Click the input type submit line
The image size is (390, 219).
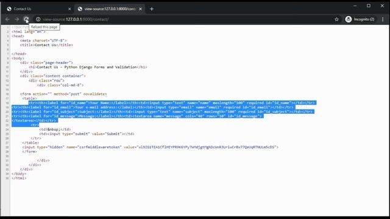tap(87, 134)
